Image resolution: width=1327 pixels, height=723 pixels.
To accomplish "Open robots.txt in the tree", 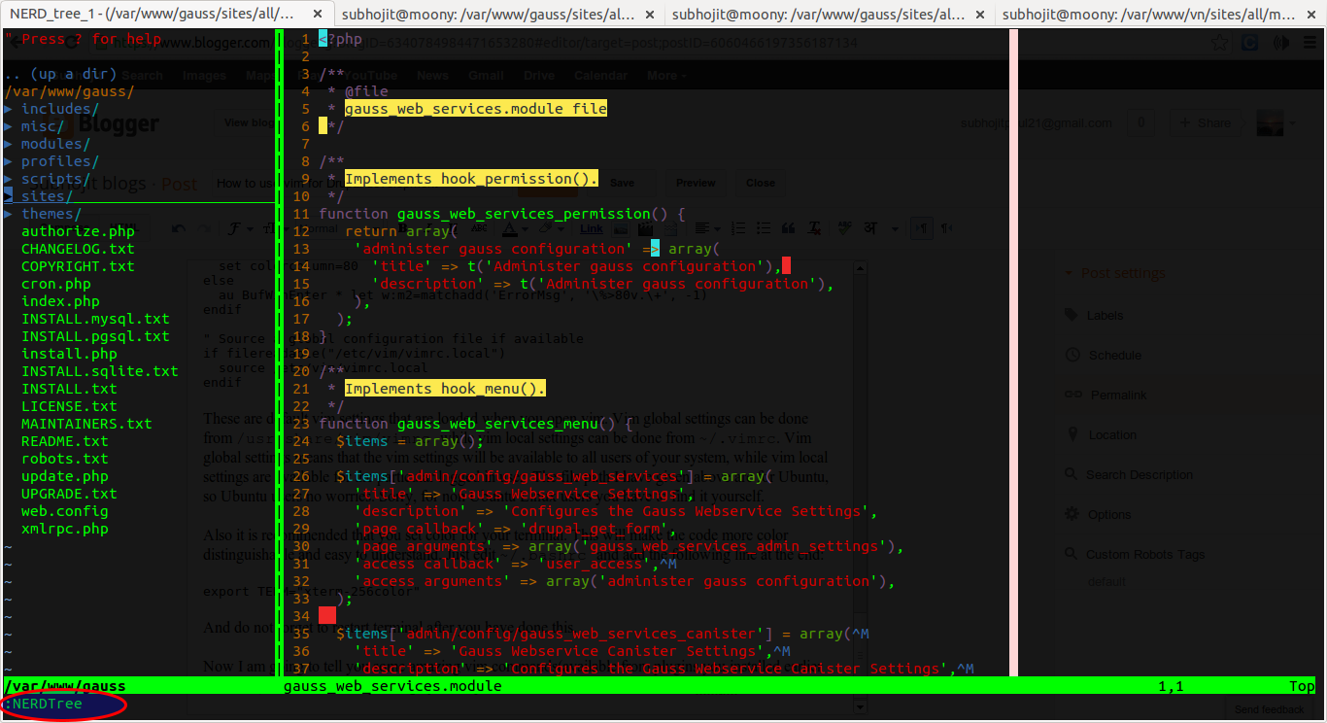I will click(x=65, y=459).
